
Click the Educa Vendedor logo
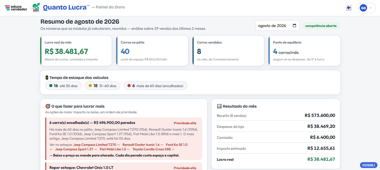[16, 8]
